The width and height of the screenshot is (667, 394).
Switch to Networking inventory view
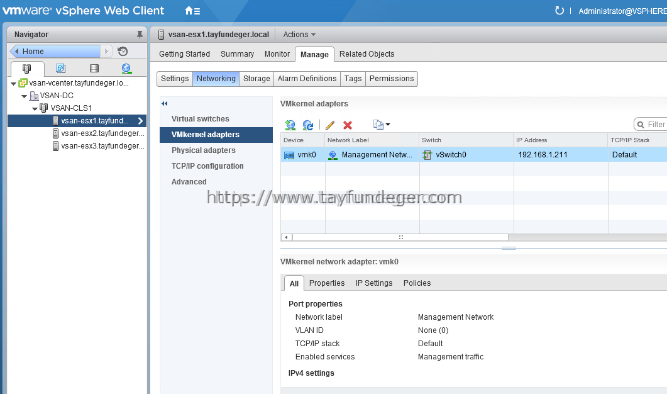126,68
